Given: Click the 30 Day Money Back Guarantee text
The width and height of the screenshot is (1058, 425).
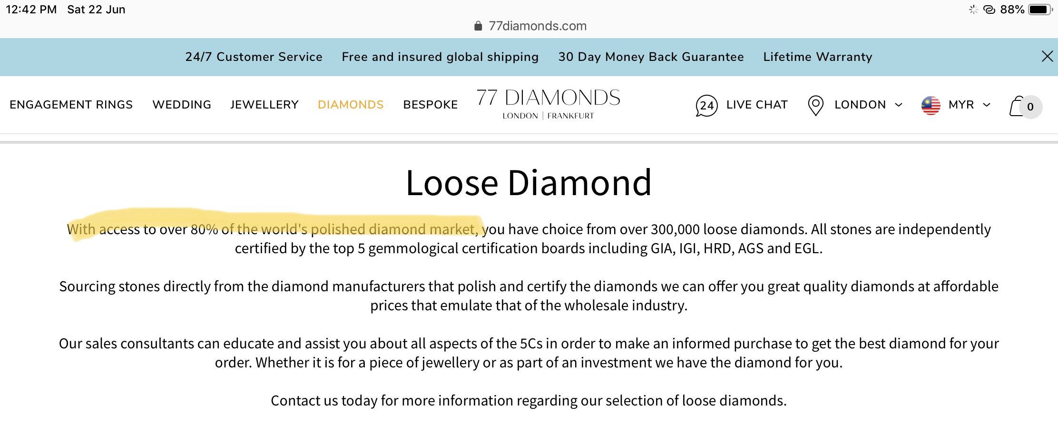Looking at the screenshot, I should 651,57.
